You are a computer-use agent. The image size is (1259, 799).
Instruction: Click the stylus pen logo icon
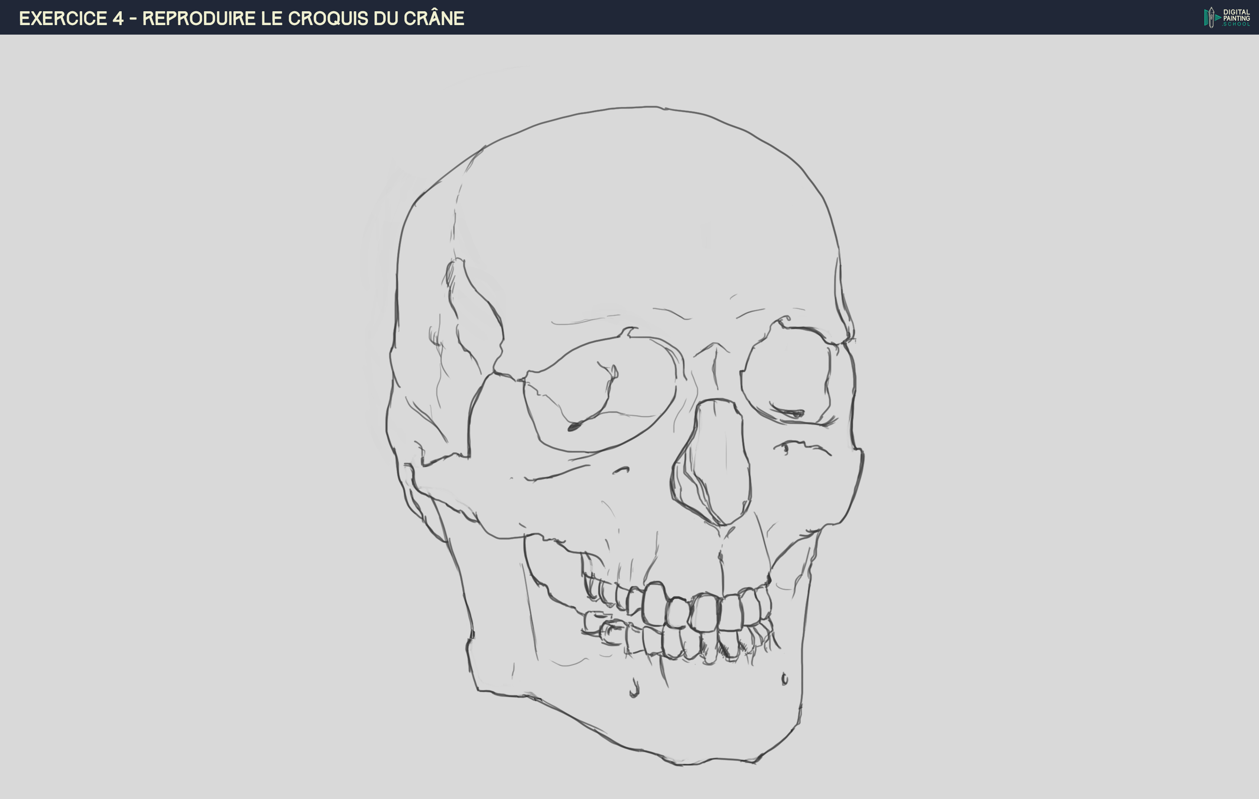click(x=1211, y=17)
